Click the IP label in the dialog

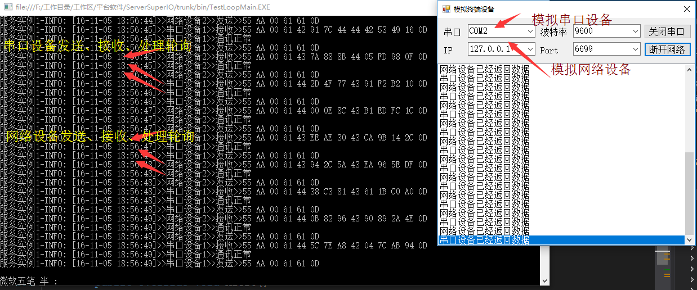(x=448, y=50)
